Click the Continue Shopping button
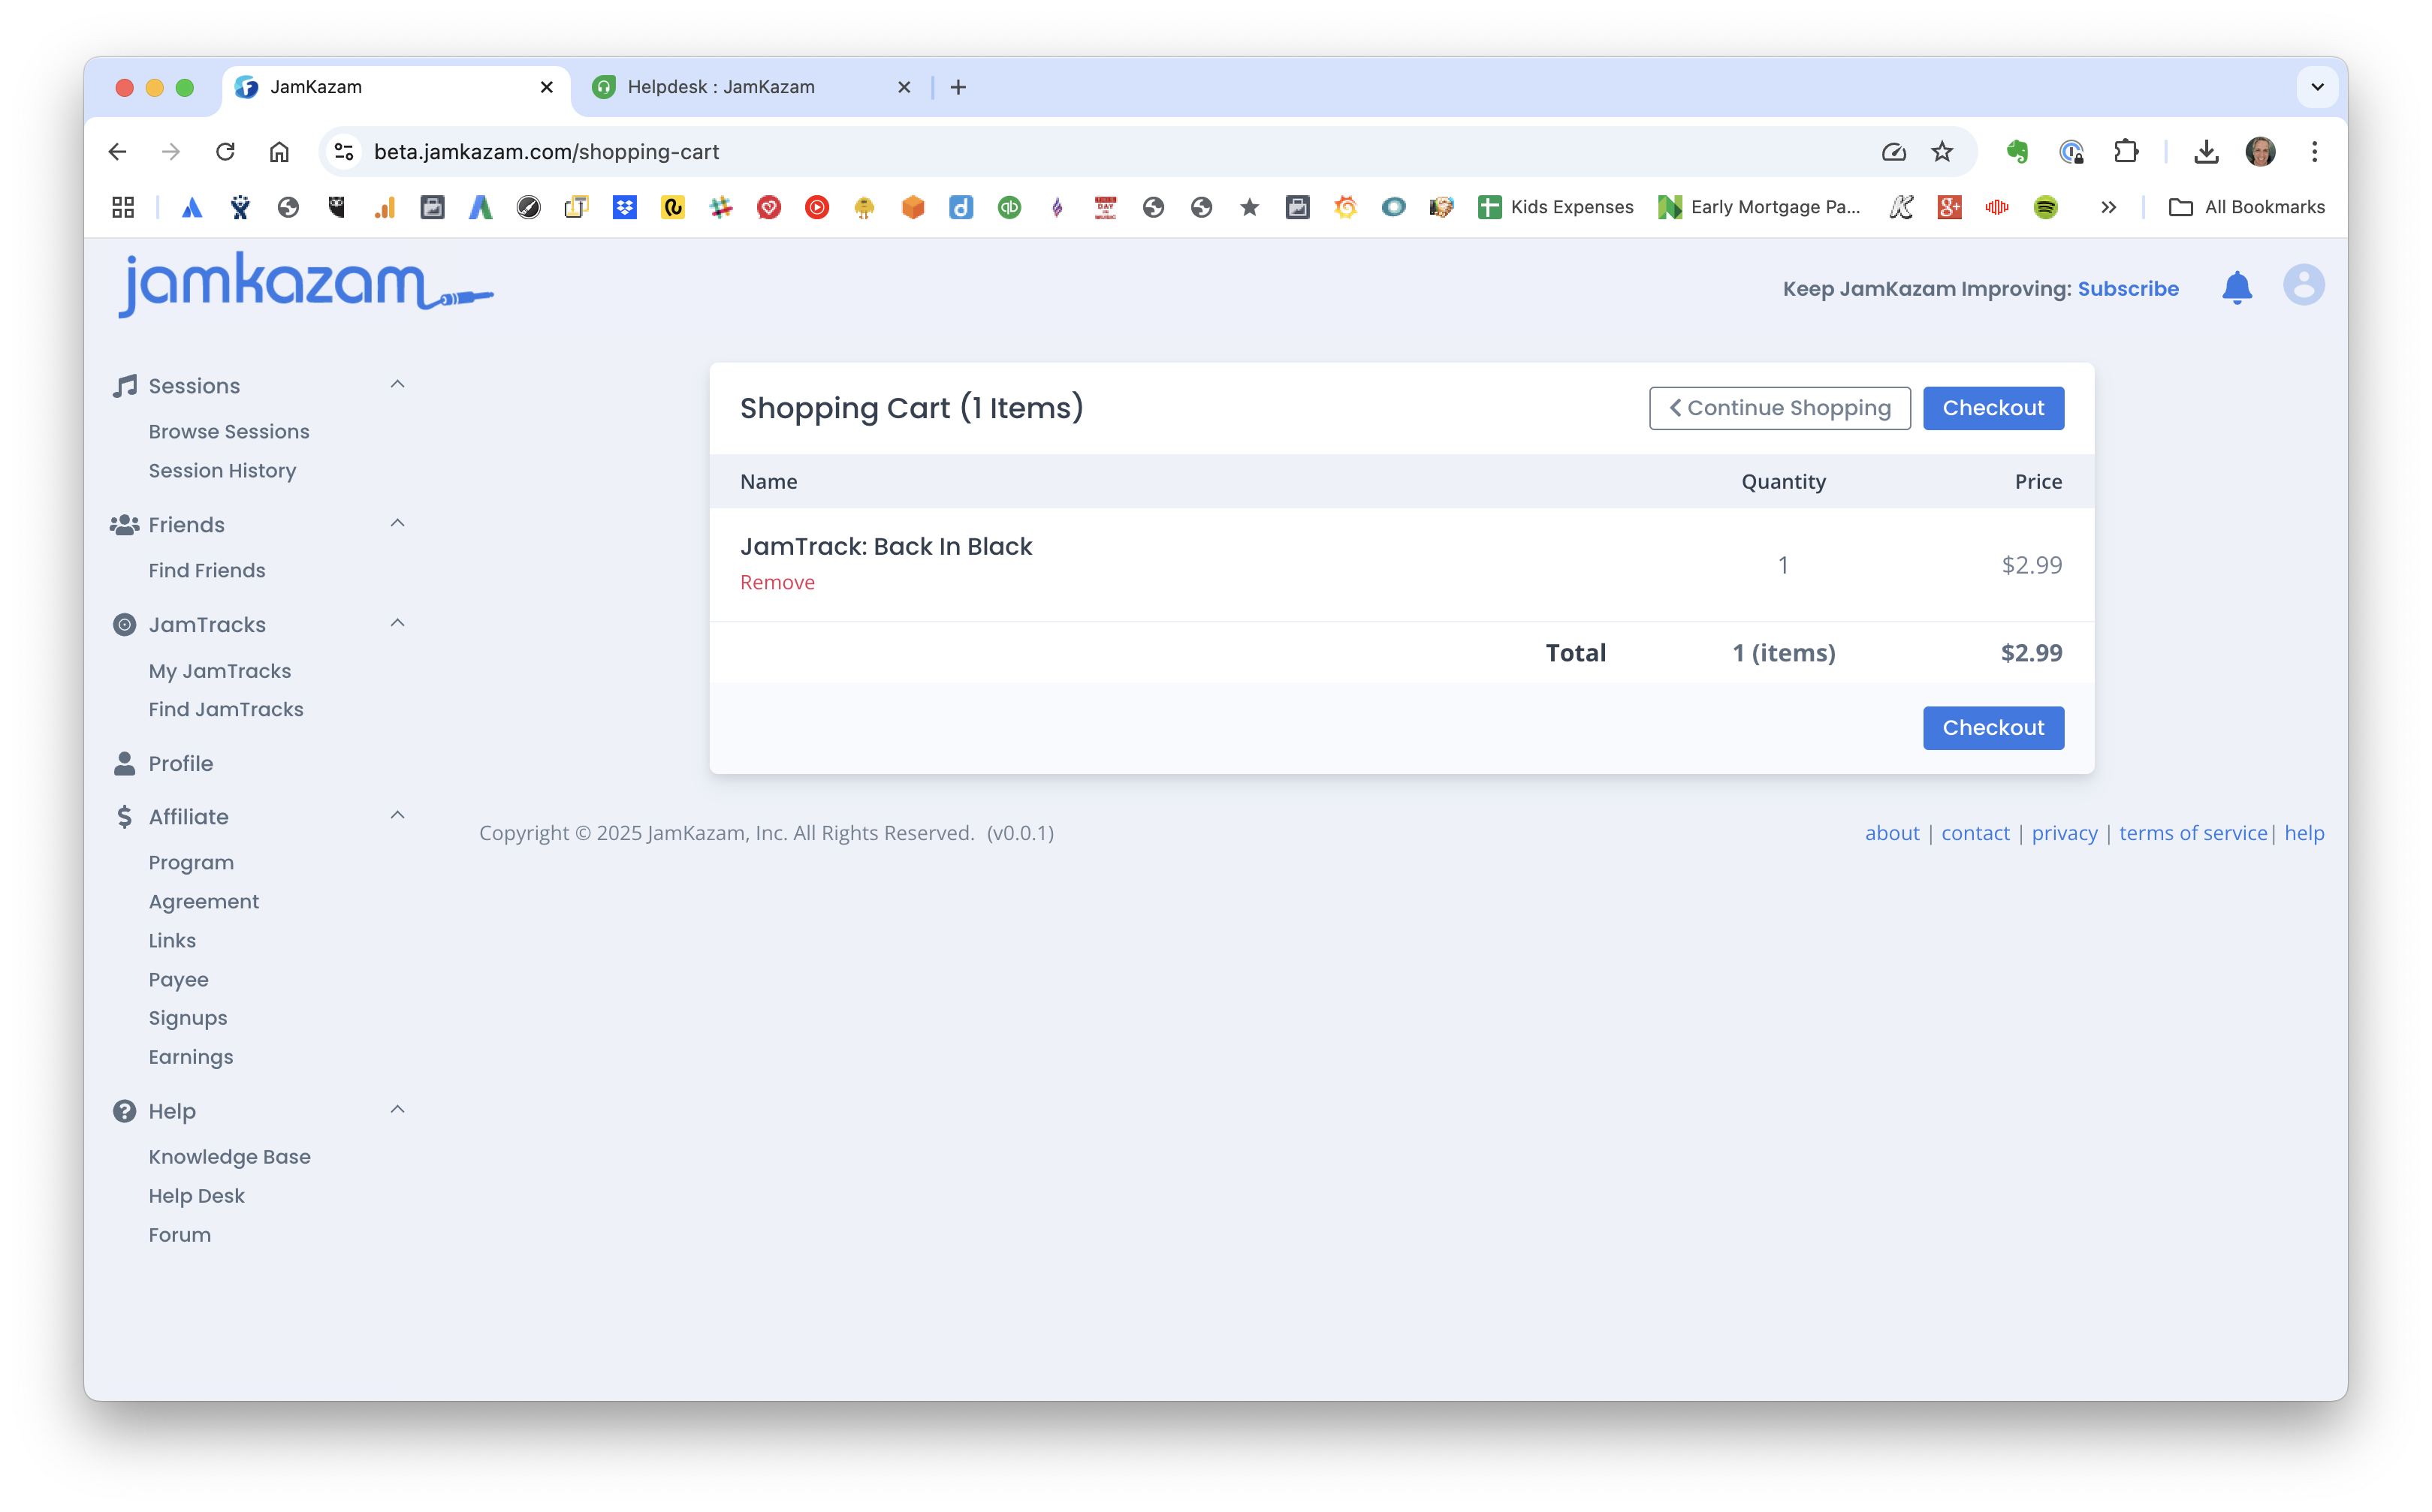This screenshot has height=1512, width=2432. (x=1779, y=408)
